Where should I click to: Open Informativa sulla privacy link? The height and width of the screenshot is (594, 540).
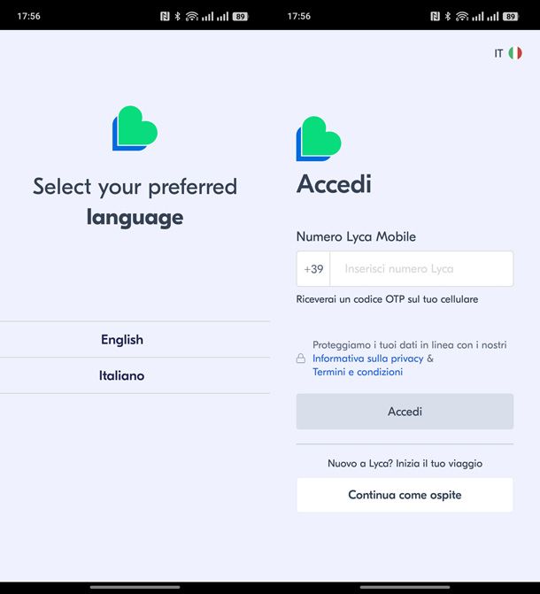click(367, 359)
